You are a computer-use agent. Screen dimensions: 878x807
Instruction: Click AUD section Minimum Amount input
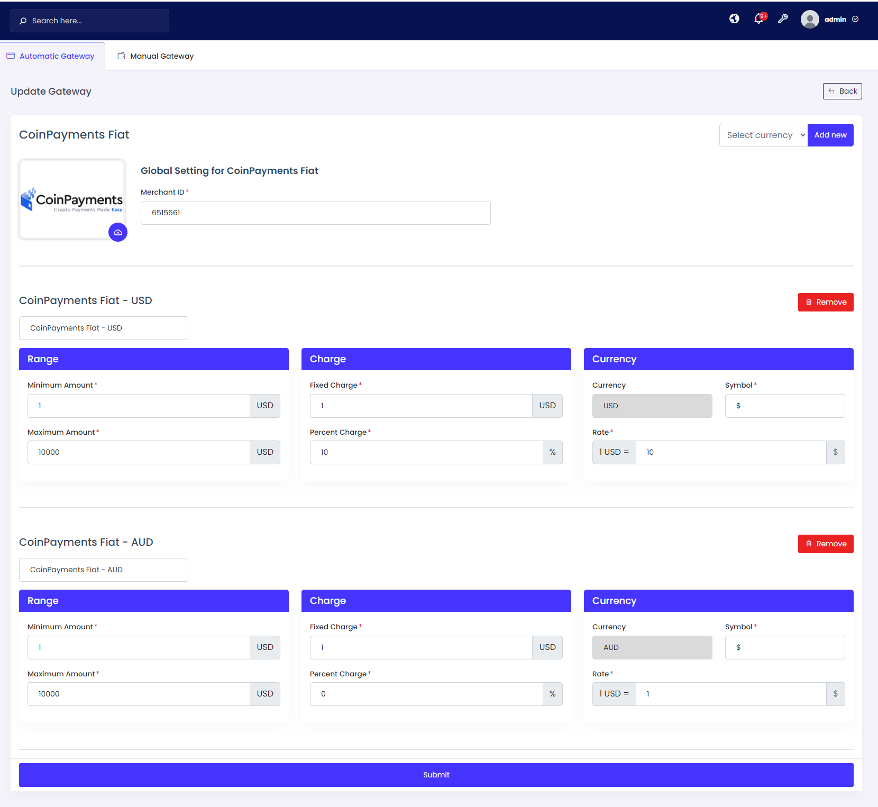coord(139,648)
